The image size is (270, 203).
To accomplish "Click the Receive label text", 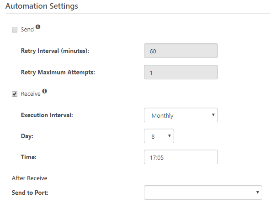I will (31, 94).
